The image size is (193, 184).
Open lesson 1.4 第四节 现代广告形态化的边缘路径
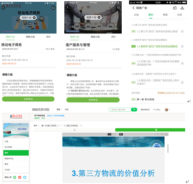157,47
